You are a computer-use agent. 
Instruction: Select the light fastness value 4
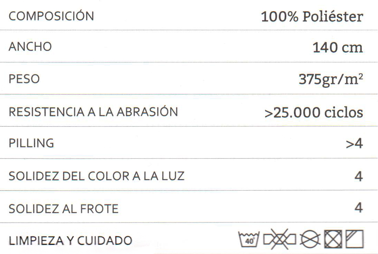coord(359,176)
